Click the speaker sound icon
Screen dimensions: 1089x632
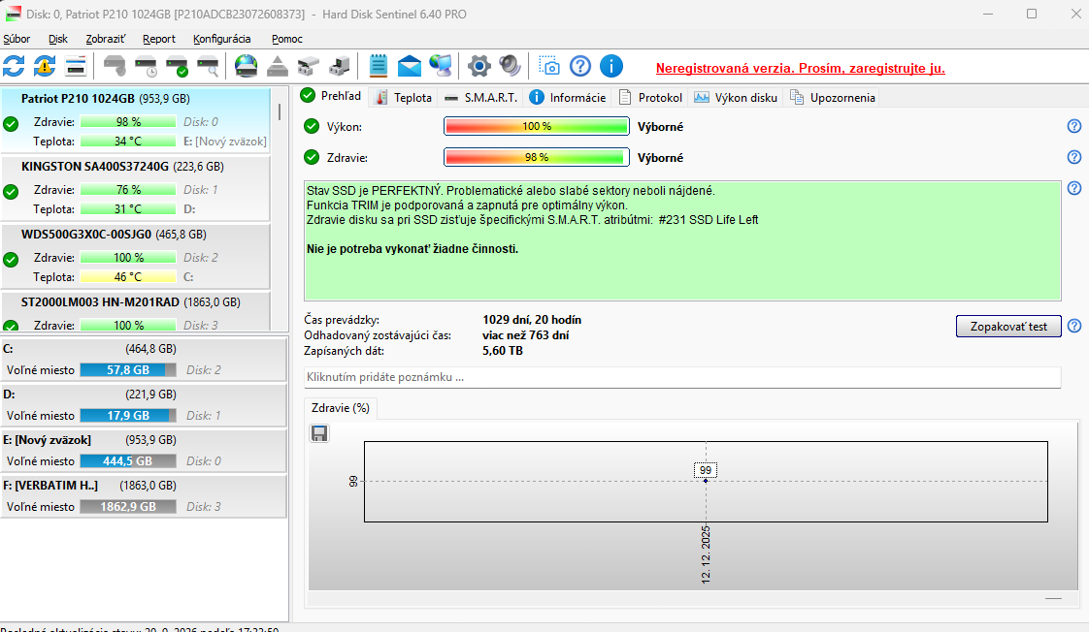(510, 67)
